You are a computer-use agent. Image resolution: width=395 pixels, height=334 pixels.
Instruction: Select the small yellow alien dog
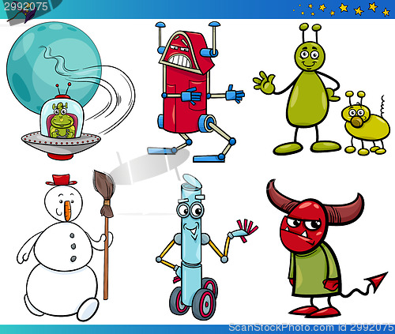[x=367, y=124]
